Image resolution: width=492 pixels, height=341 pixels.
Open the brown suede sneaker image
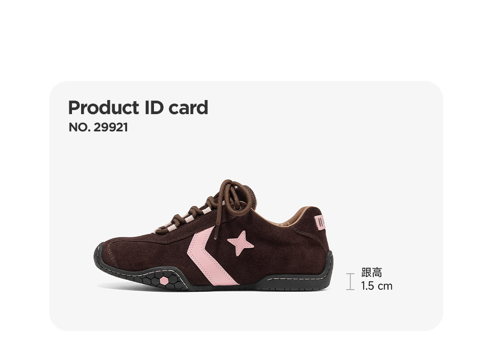213,236
